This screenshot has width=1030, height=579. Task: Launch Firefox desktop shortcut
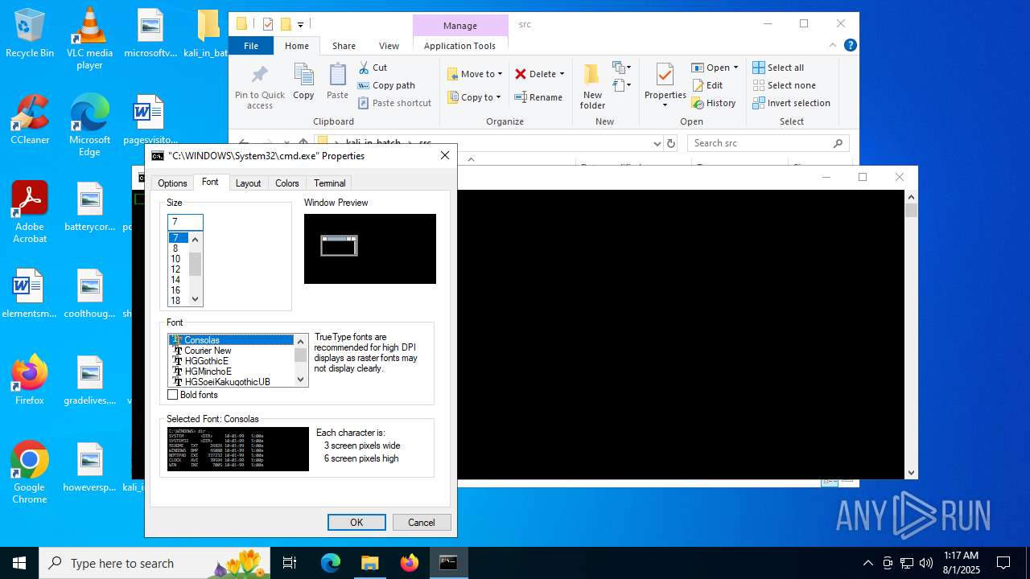pyautogui.click(x=30, y=380)
